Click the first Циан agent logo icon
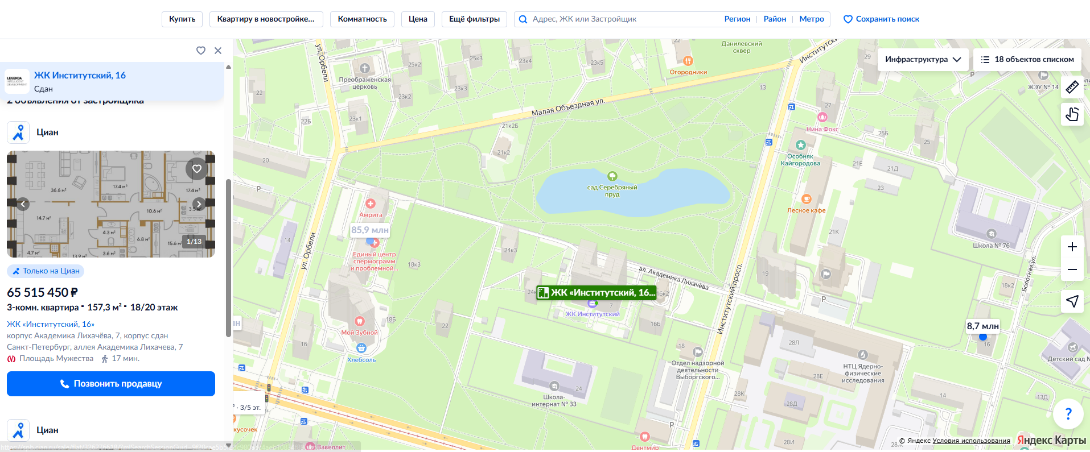1090x452 pixels. coord(18,132)
